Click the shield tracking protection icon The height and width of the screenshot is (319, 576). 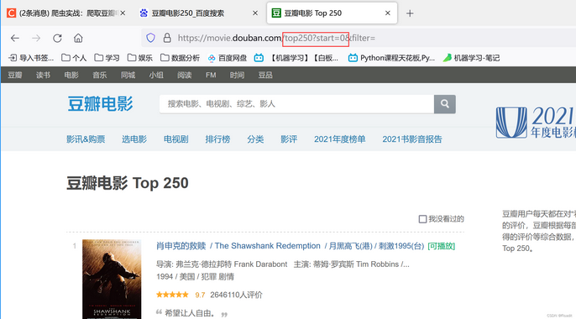tap(150, 38)
